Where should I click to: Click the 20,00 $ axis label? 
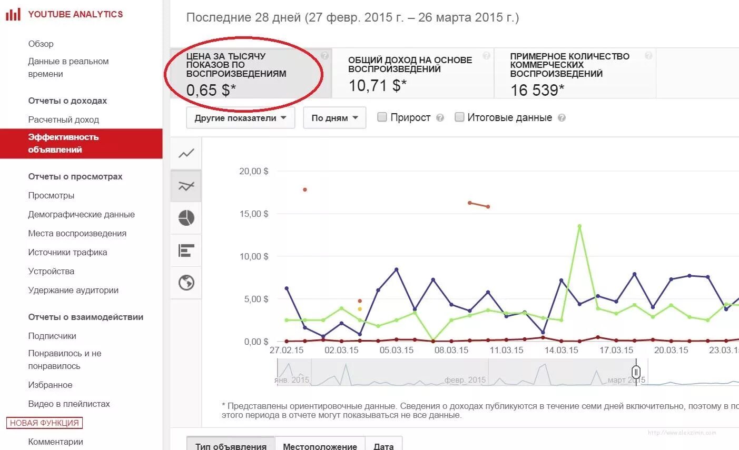pyautogui.click(x=254, y=171)
